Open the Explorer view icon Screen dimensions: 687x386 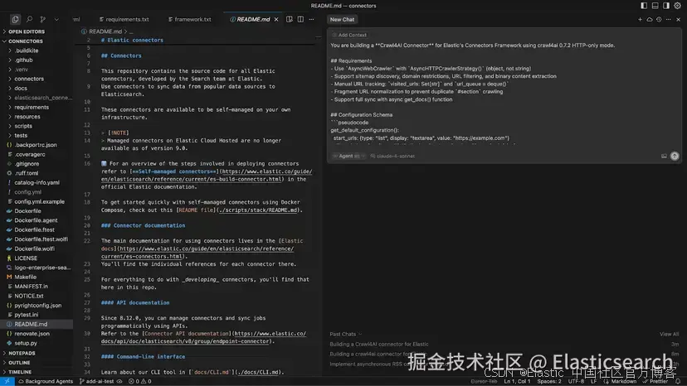[x=15, y=19]
